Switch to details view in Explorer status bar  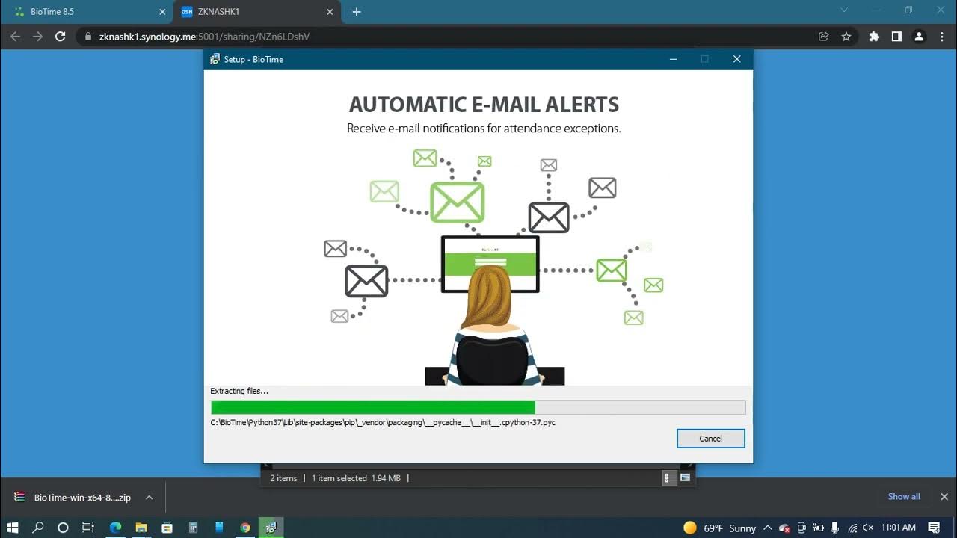tap(670, 478)
